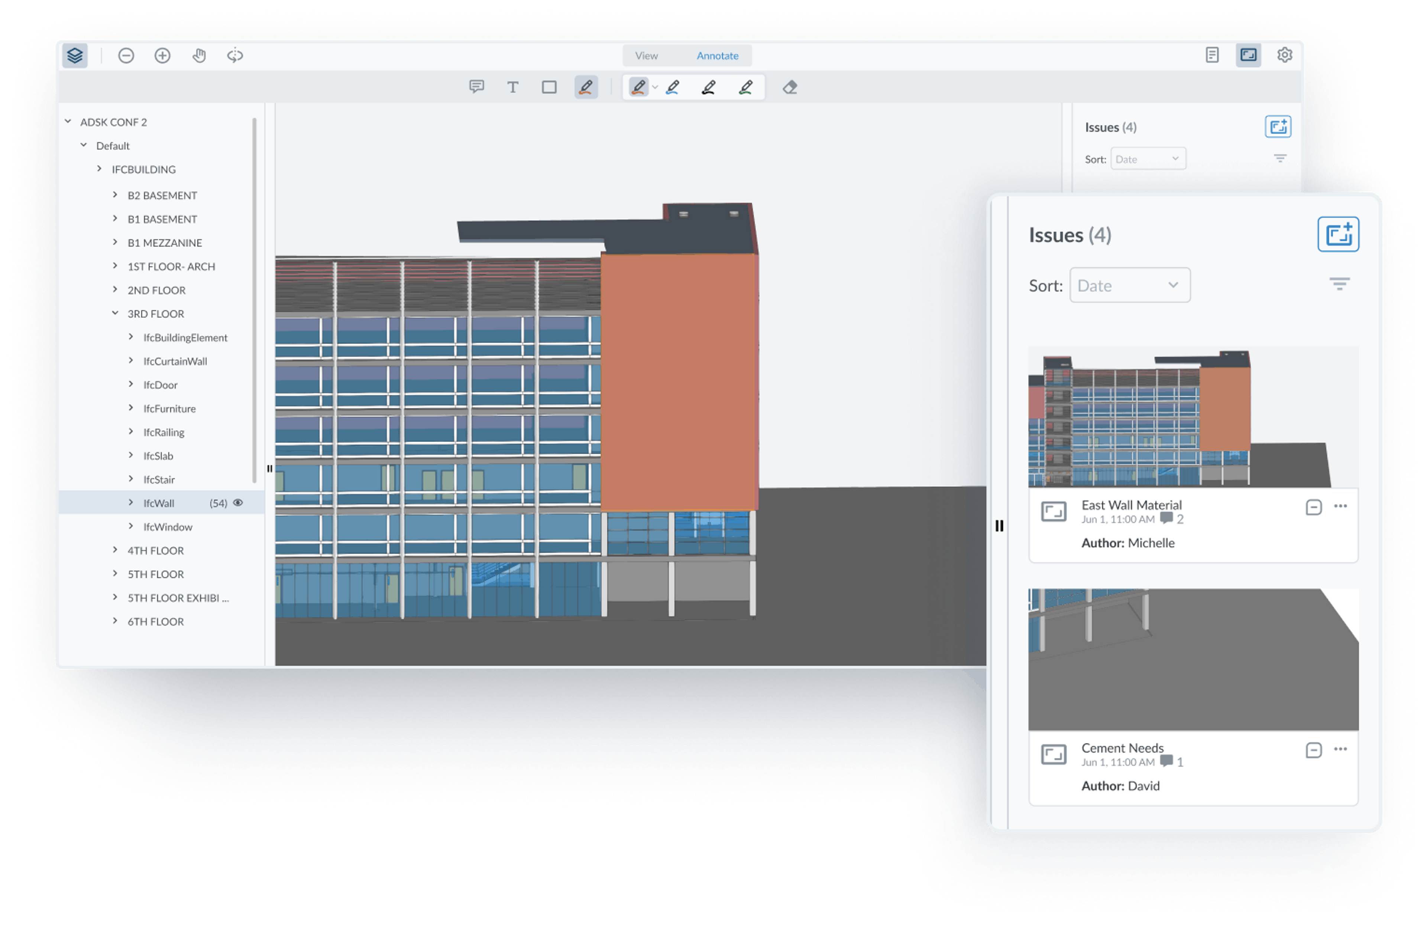Screen dimensions: 1427x925
Task: Select the text annotation tool
Action: pos(512,88)
